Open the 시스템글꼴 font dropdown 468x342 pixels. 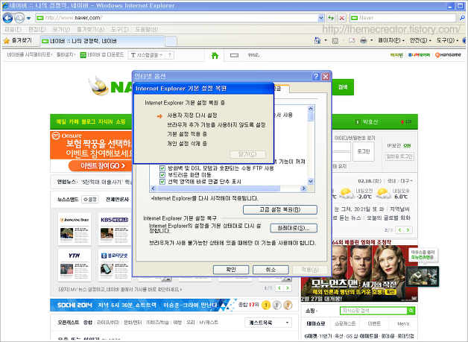click(x=147, y=55)
